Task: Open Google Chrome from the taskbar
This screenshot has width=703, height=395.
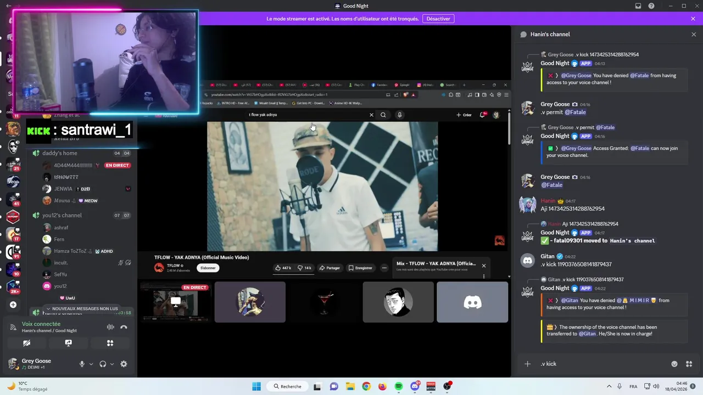Action: pyautogui.click(x=366, y=386)
